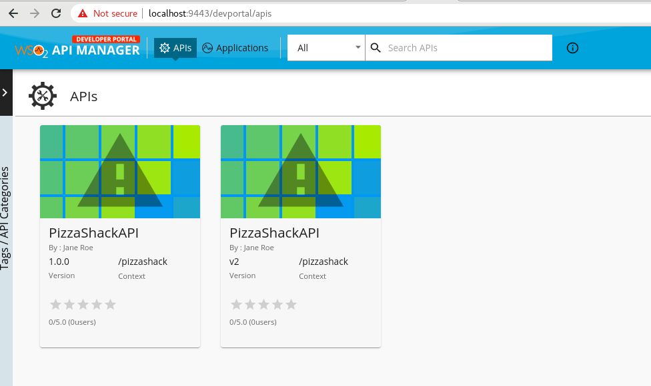Image resolution: width=651 pixels, height=386 pixels.
Task: Click the third star on v2 card
Action: (x=263, y=305)
